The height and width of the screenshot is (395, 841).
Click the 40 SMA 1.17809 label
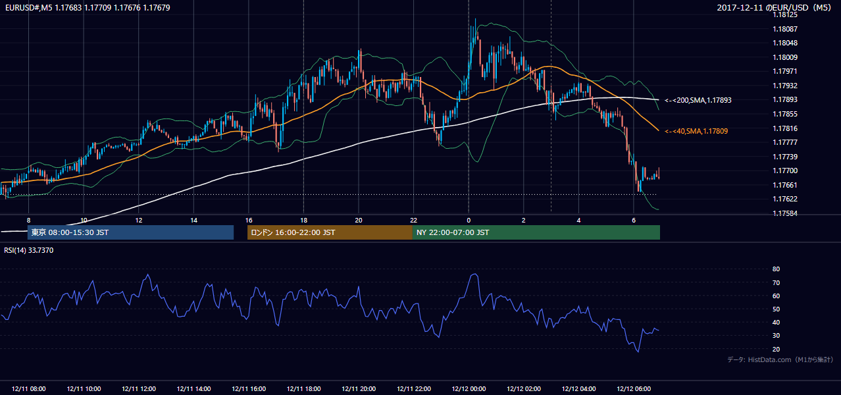pyautogui.click(x=696, y=131)
